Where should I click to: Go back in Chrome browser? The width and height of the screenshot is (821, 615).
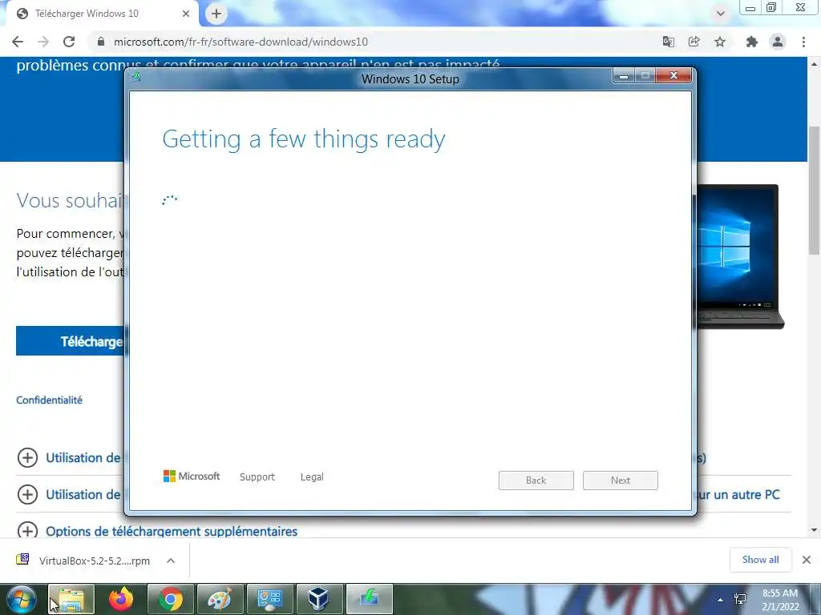pyautogui.click(x=18, y=42)
